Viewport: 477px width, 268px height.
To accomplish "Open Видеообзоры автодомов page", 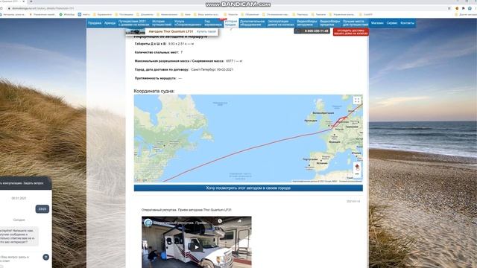I will point(306,23).
